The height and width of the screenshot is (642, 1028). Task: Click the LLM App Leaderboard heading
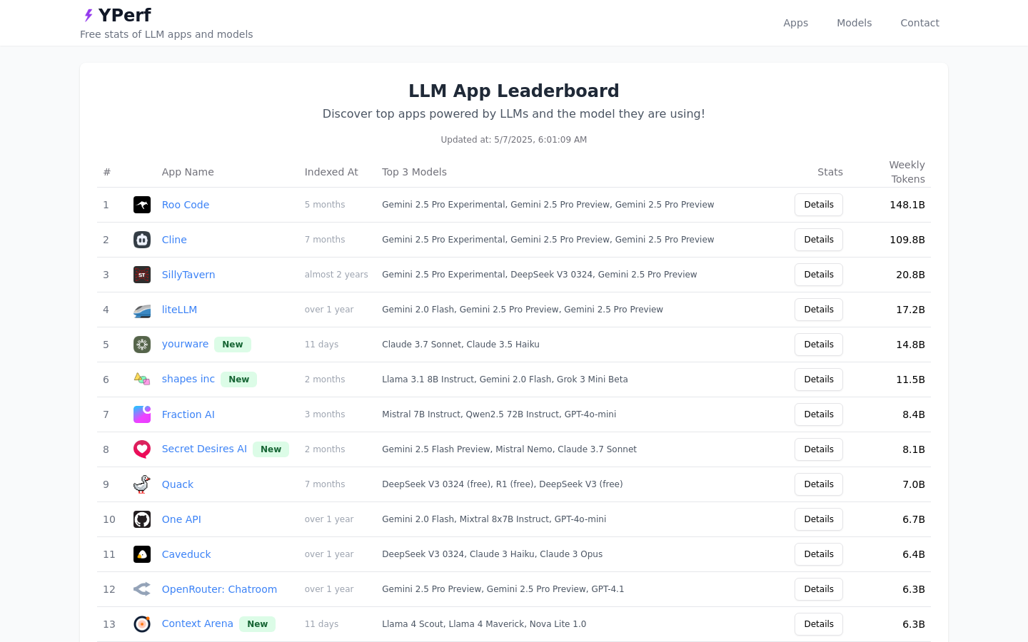tap(514, 91)
